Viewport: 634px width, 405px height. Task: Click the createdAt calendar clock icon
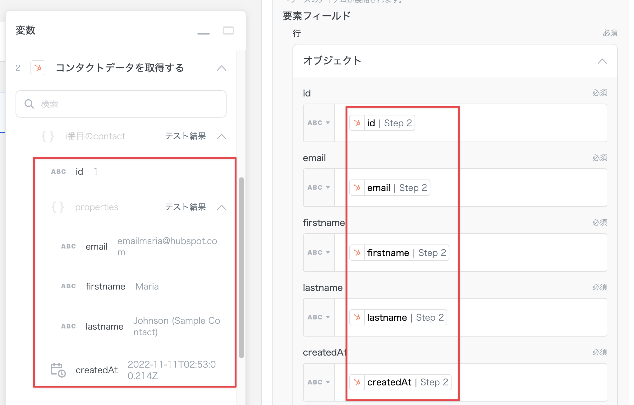58,370
